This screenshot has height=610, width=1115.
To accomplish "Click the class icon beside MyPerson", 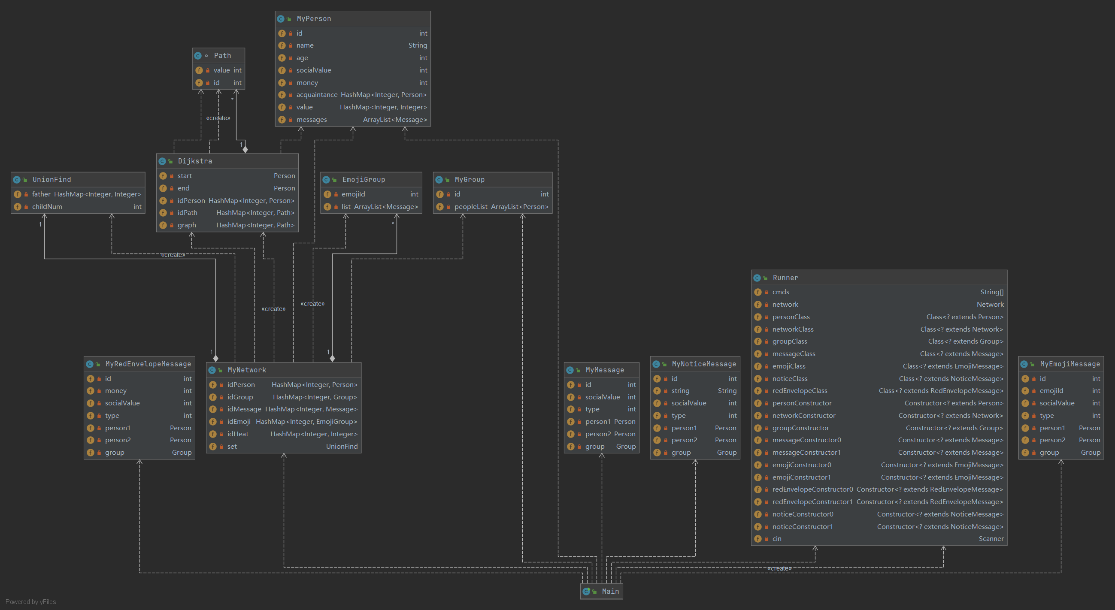I will pyautogui.click(x=281, y=19).
